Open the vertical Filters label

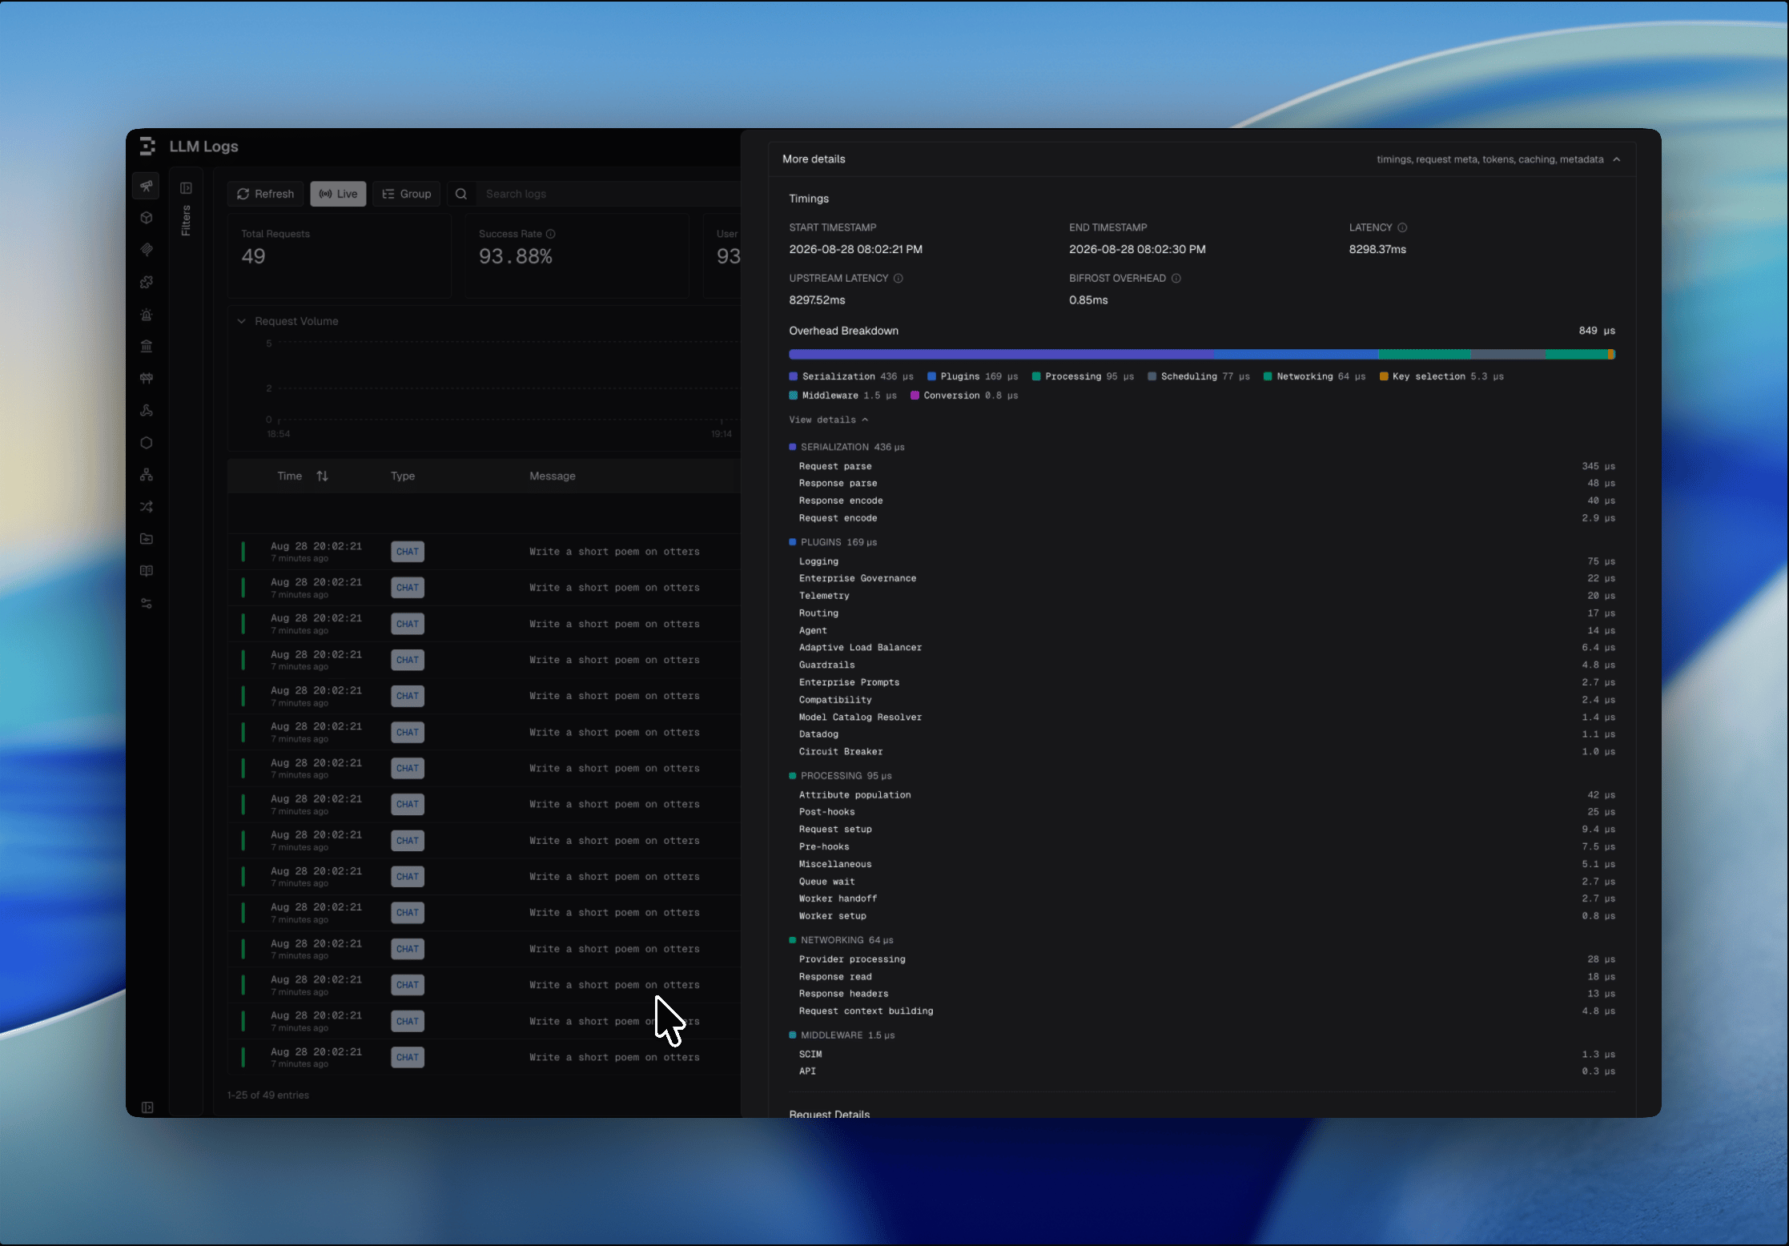tap(186, 221)
